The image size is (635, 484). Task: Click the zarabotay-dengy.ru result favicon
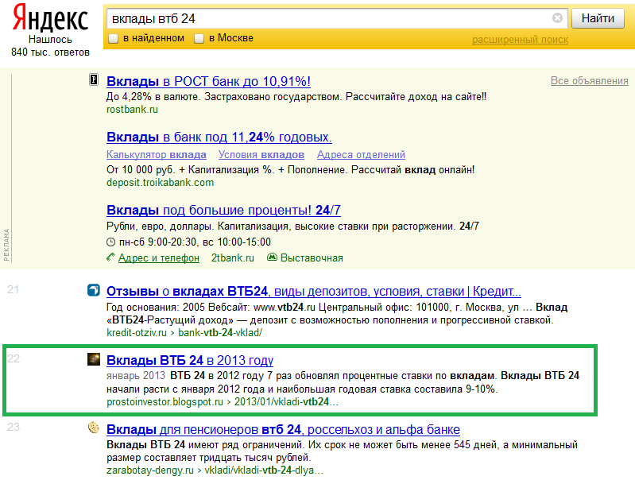[94, 428]
